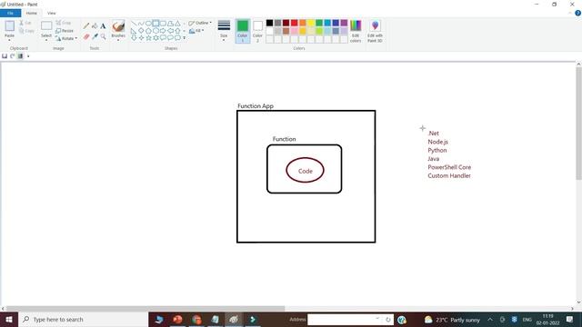Choose the Oval shape
Image resolution: width=582 pixels, height=327 pixels.
[148, 24]
